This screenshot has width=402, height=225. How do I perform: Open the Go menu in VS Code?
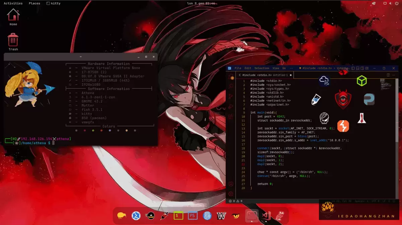click(x=284, y=68)
